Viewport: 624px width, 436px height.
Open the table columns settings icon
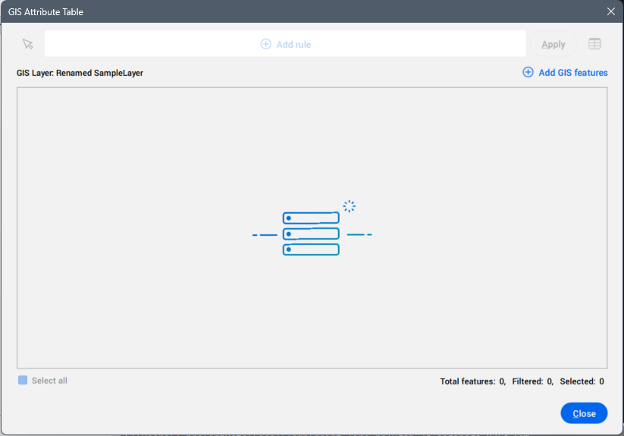pyautogui.click(x=594, y=44)
